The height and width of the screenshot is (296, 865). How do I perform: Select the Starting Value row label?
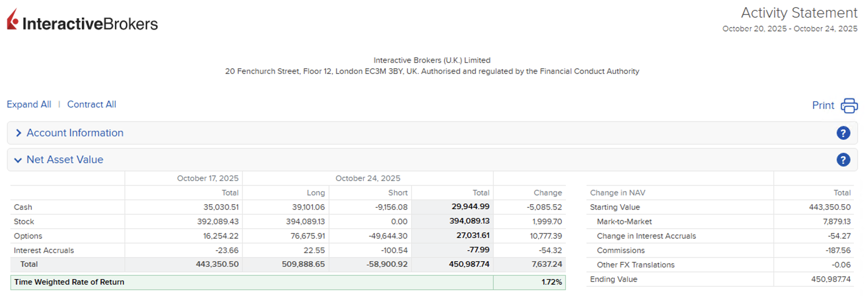[x=615, y=207]
